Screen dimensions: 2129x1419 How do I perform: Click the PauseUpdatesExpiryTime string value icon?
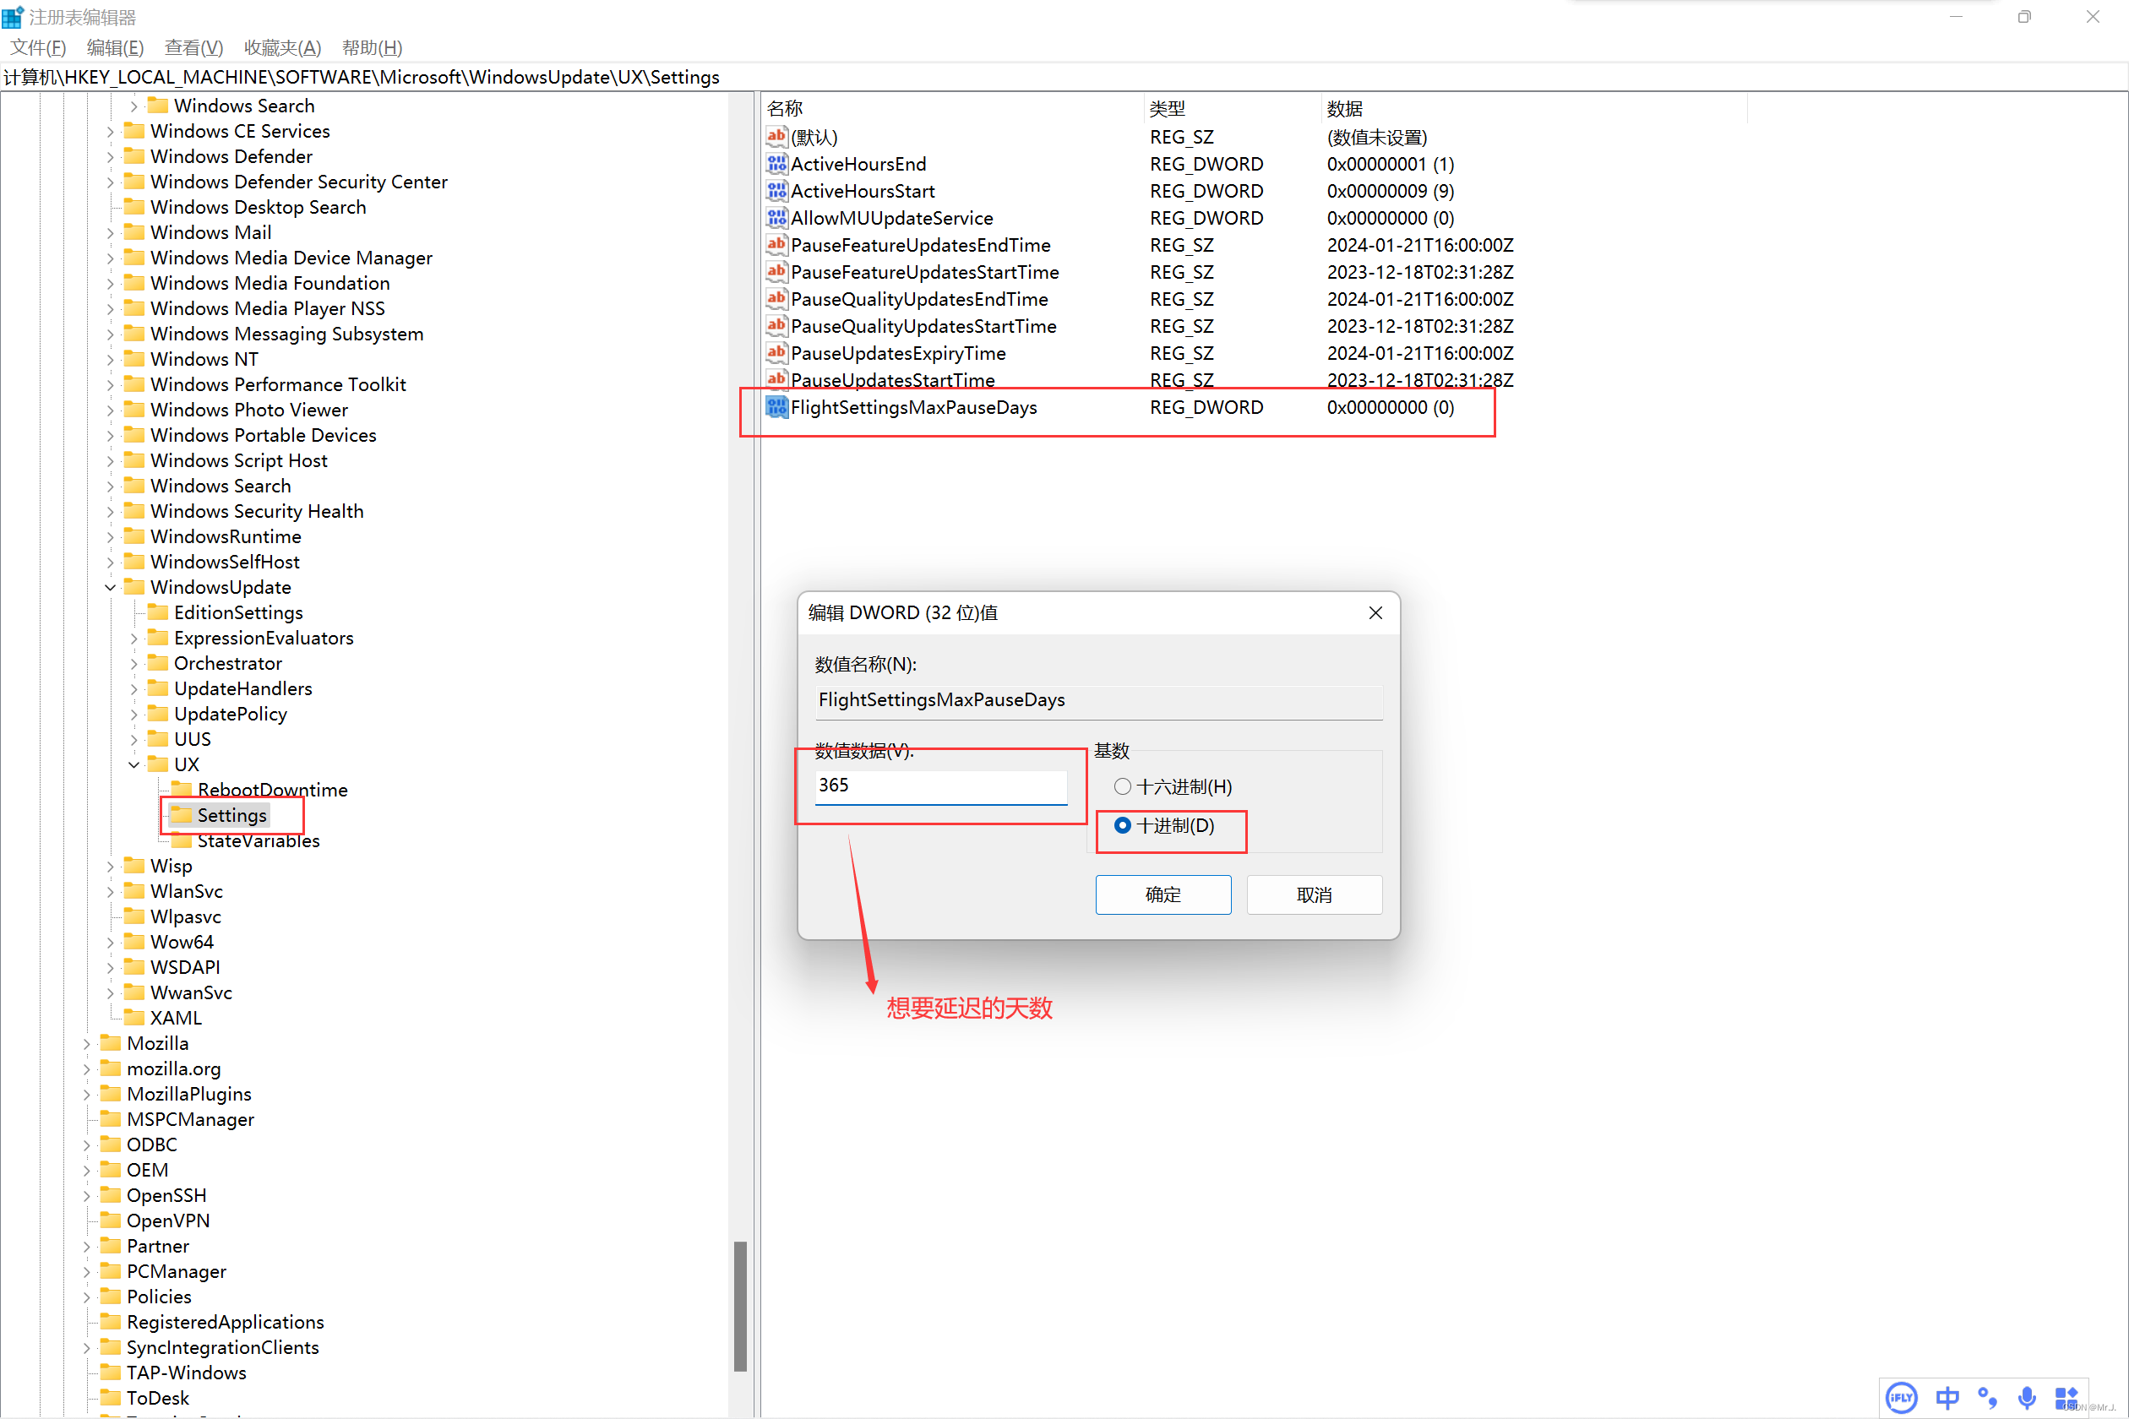click(x=776, y=353)
